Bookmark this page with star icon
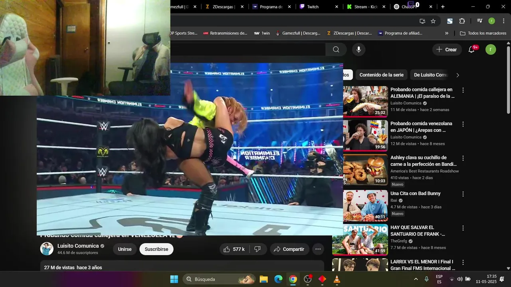This screenshot has width=511, height=287. click(433, 21)
